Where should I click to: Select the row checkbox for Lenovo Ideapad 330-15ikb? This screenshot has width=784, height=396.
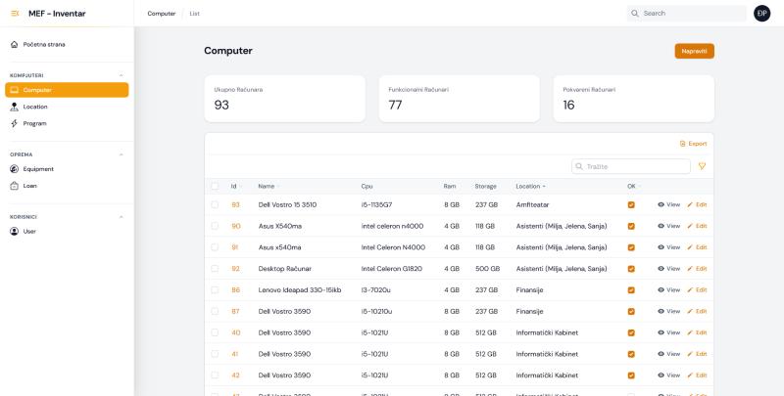click(215, 289)
